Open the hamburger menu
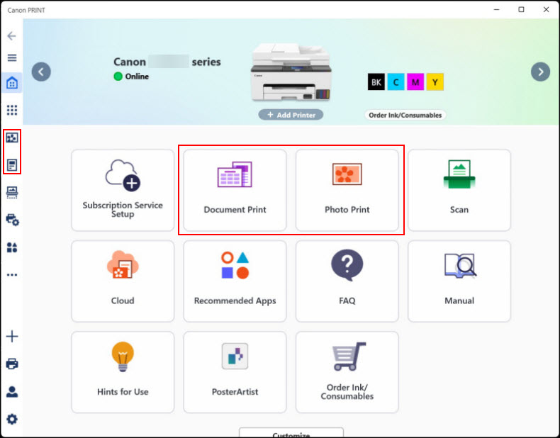The width and height of the screenshot is (560, 438). point(11,57)
